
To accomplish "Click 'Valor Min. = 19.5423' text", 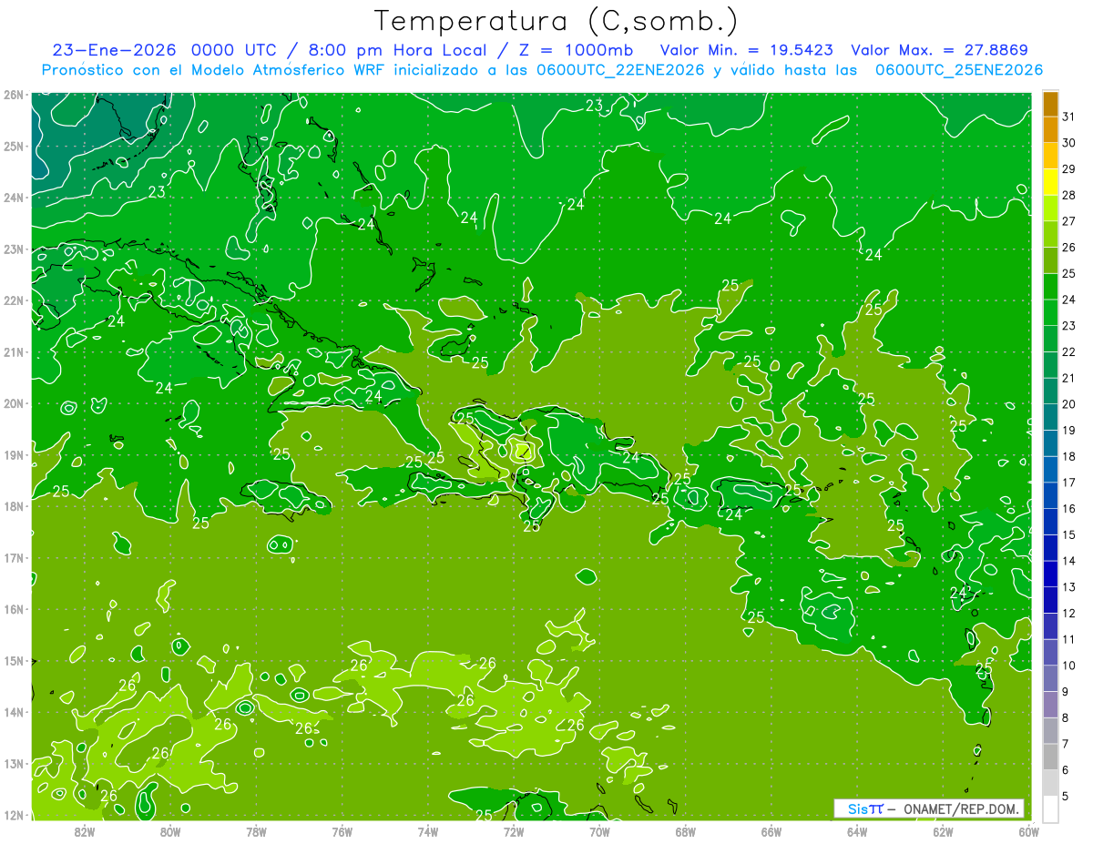I will point(748,49).
